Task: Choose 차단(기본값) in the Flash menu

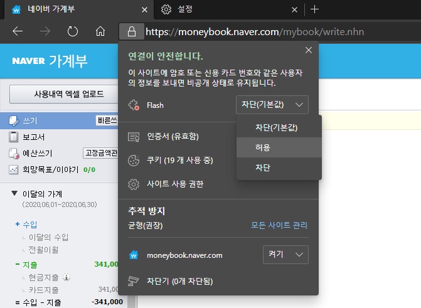Action: pos(279,127)
